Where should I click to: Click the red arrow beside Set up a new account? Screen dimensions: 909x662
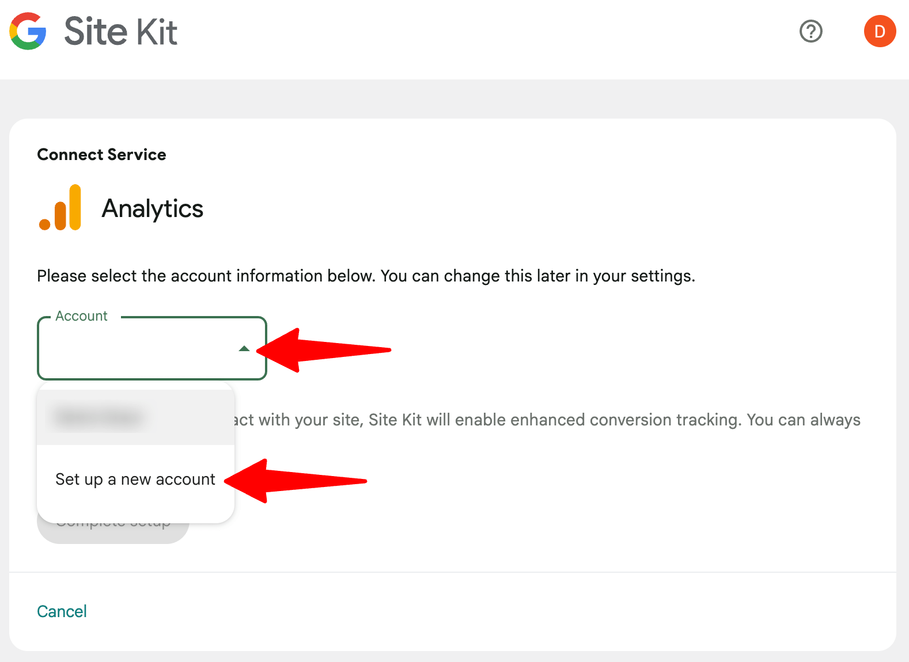click(x=296, y=481)
